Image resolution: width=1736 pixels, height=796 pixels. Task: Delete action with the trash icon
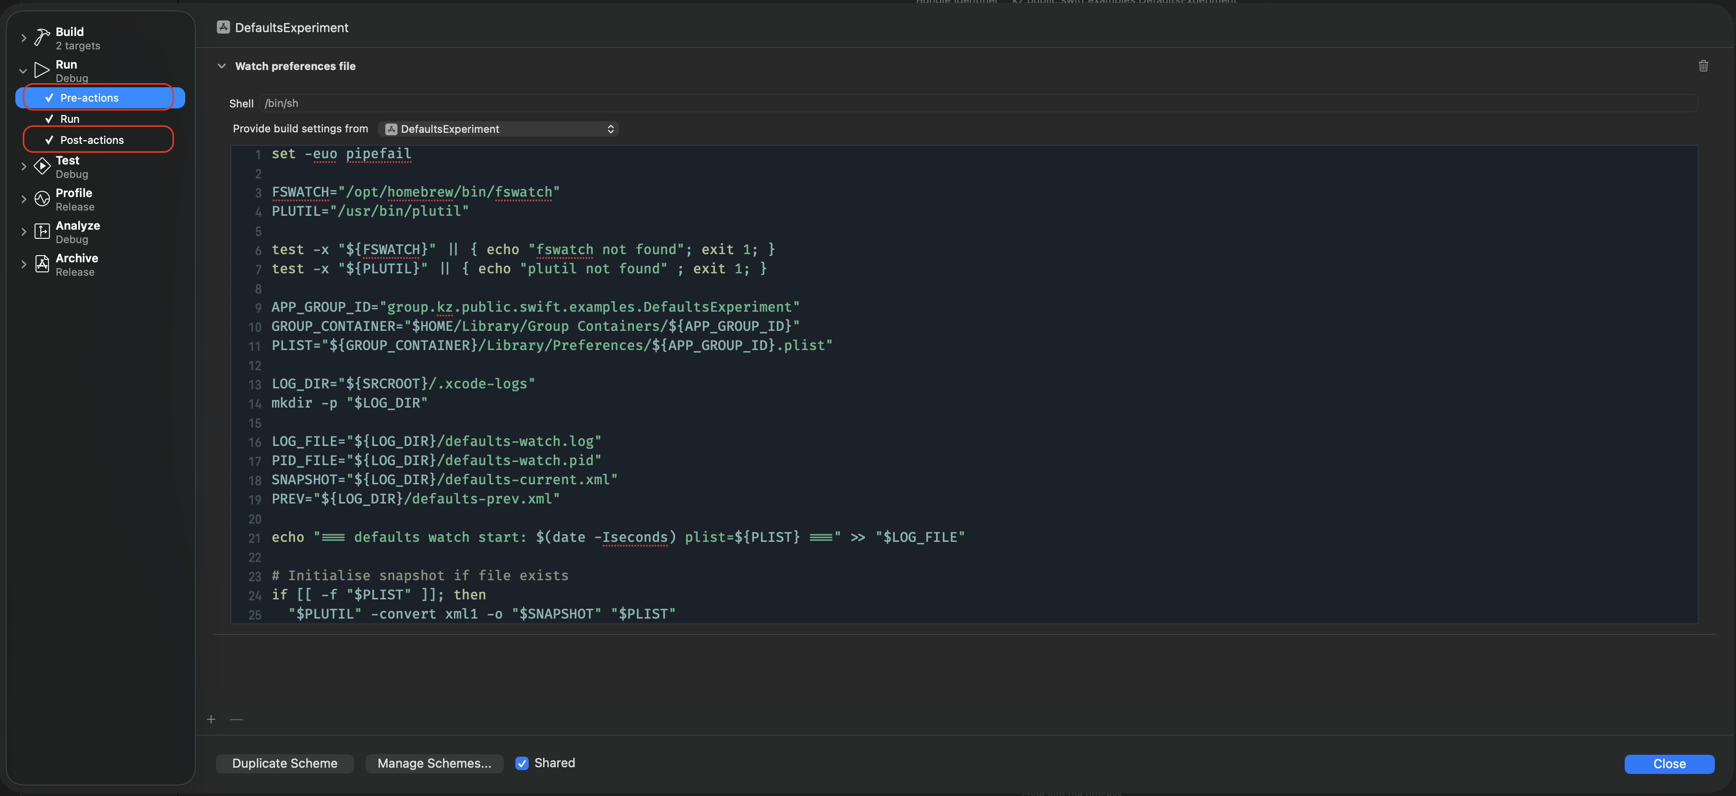[x=1703, y=66]
